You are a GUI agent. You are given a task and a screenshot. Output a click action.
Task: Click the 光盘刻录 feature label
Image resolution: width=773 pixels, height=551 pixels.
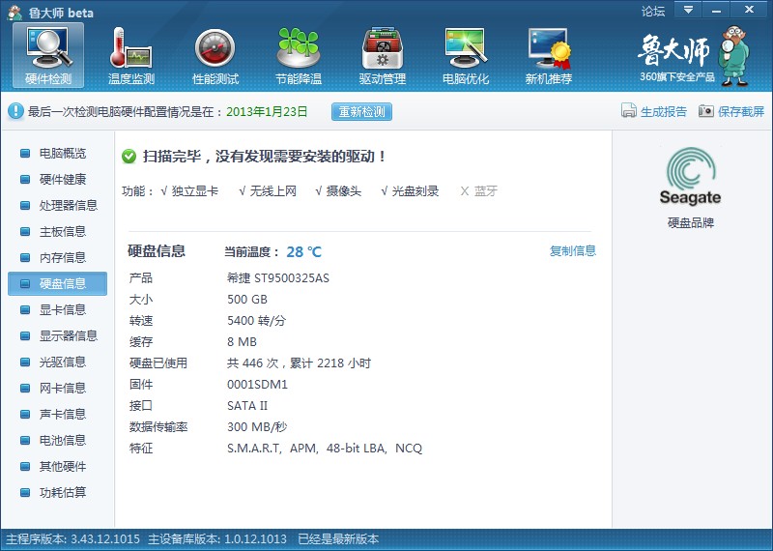coord(415,190)
